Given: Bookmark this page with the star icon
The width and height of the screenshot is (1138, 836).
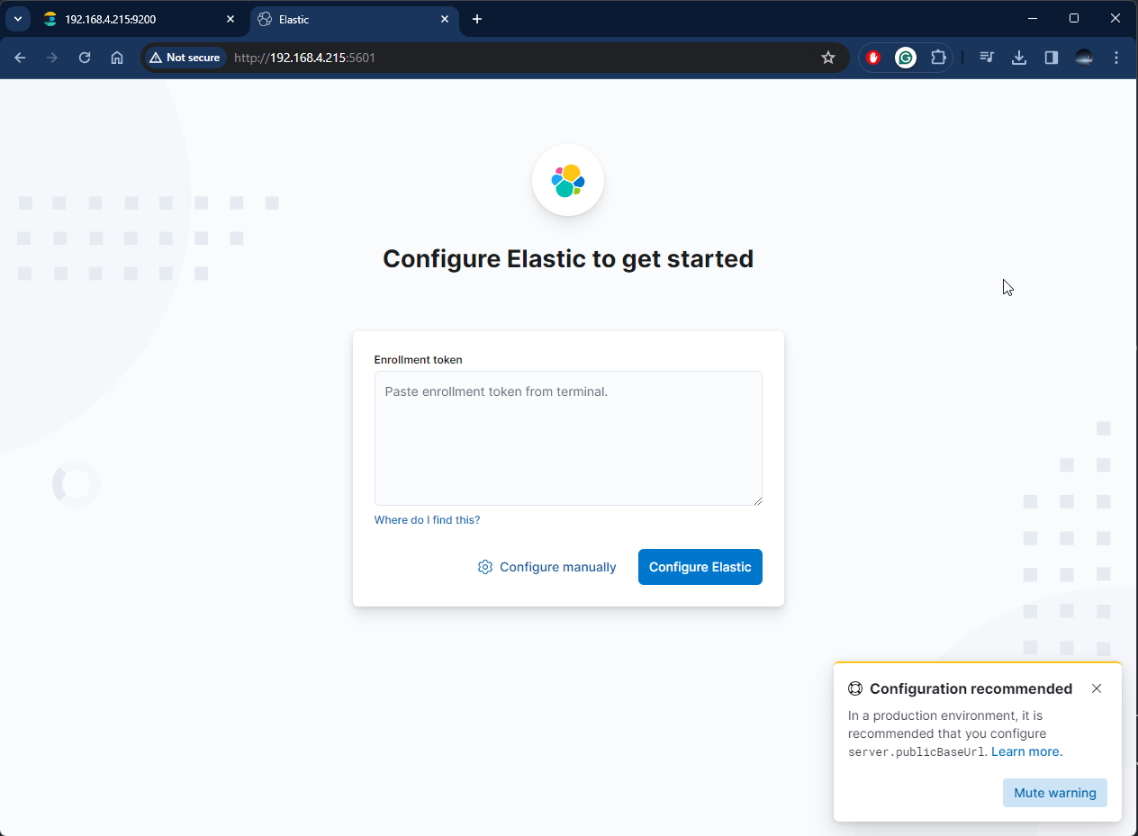Looking at the screenshot, I should pos(828,58).
